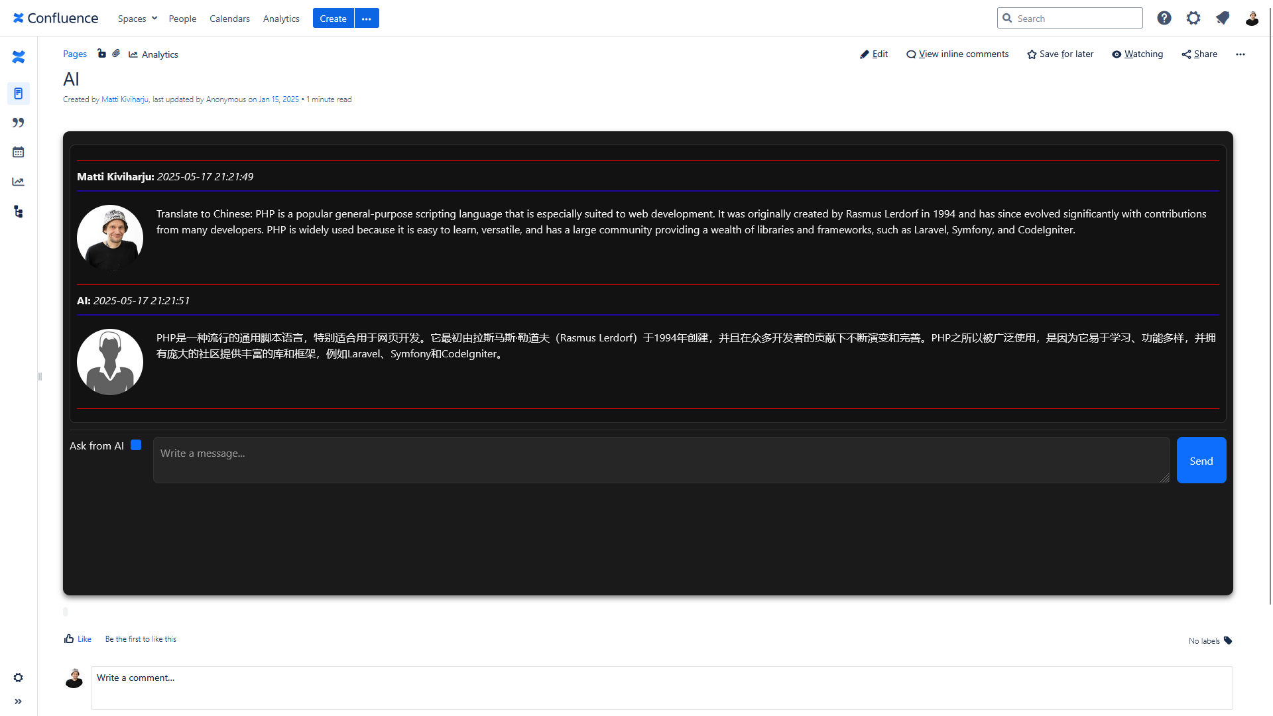
Task: Open the Blog quotes icon in sidebar
Action: click(x=19, y=123)
